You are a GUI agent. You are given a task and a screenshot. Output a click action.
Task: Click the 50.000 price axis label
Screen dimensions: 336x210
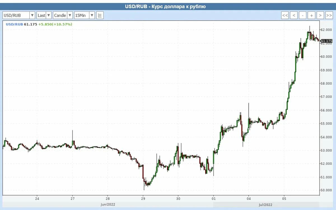(326, 190)
